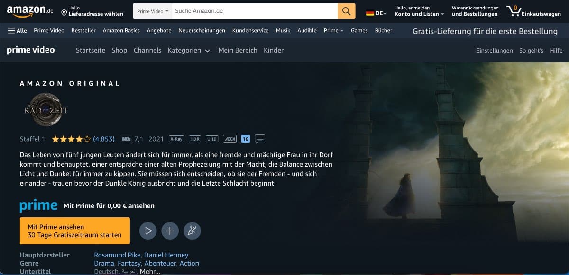
Task: Add series to watchlist plus icon
Action: pos(170,231)
